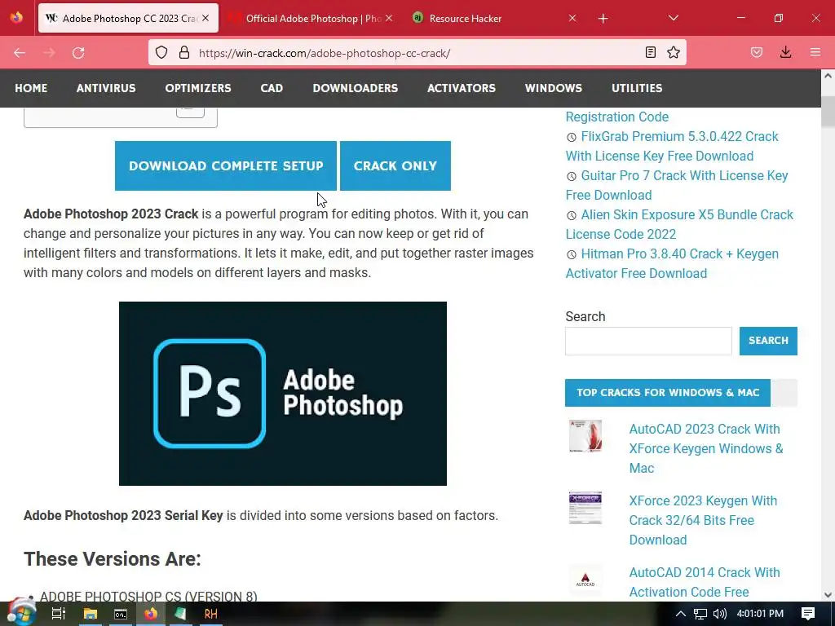Open the Alien Skin Exposure X5 Bundle link

point(679,225)
